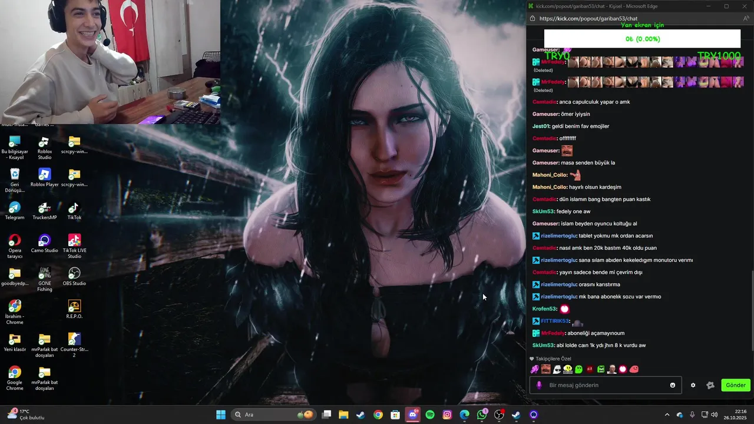Viewport: 754px width, 424px height.
Task: Open Krofen53's username in chat
Action: tap(544, 309)
